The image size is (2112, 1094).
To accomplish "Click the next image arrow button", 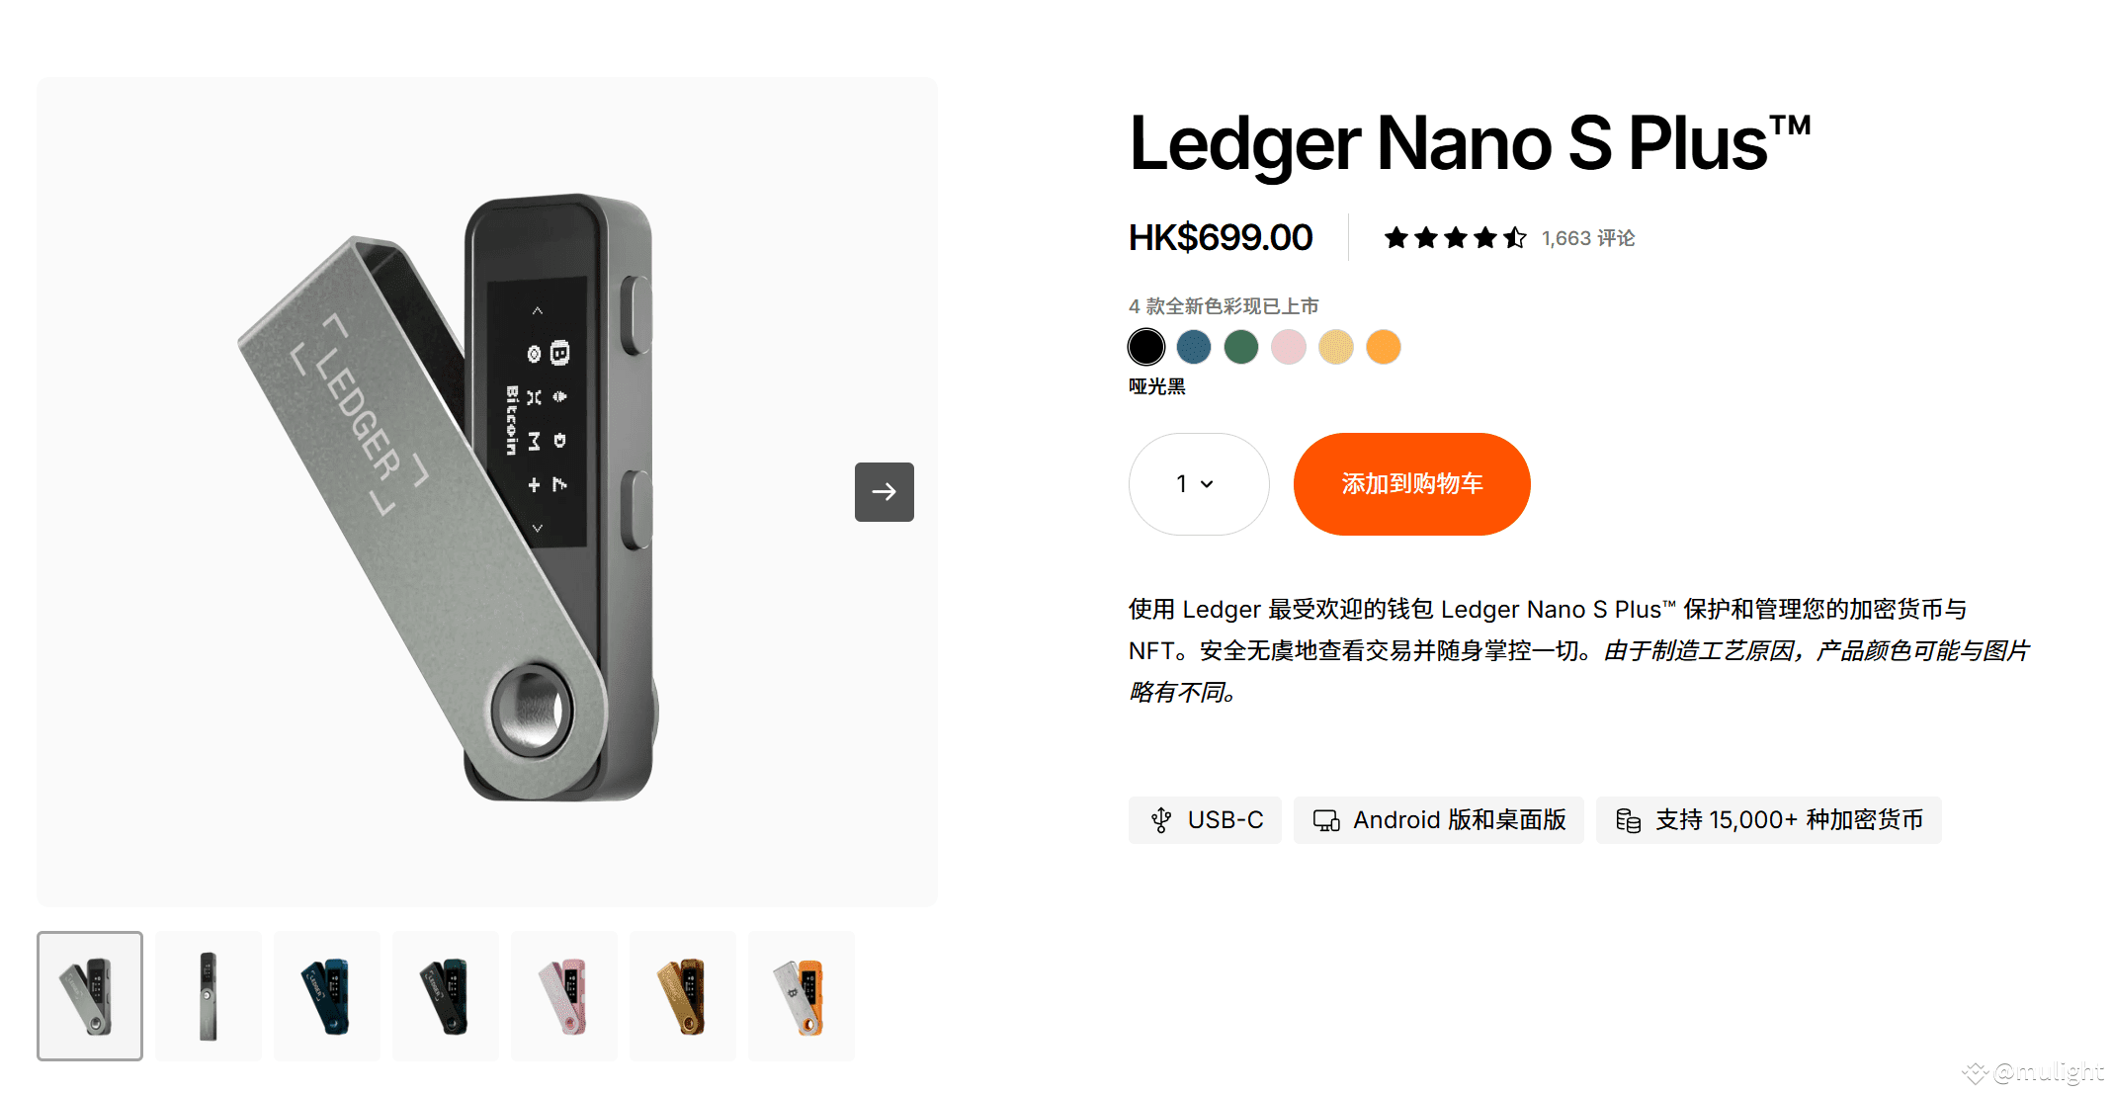I will click(x=884, y=491).
